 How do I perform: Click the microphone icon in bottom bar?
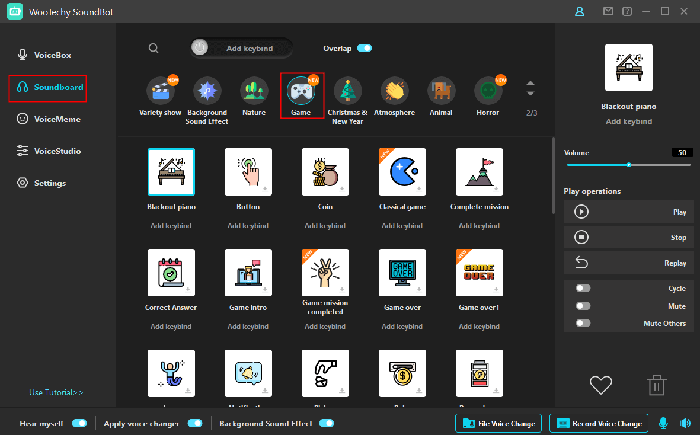(663, 423)
